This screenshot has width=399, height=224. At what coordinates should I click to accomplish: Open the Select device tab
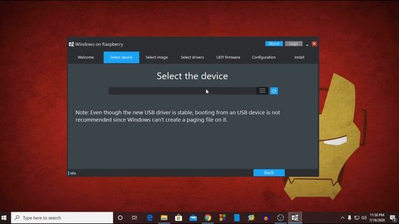(x=122, y=57)
